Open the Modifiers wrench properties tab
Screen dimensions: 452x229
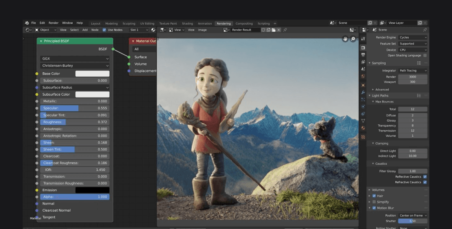363,92
